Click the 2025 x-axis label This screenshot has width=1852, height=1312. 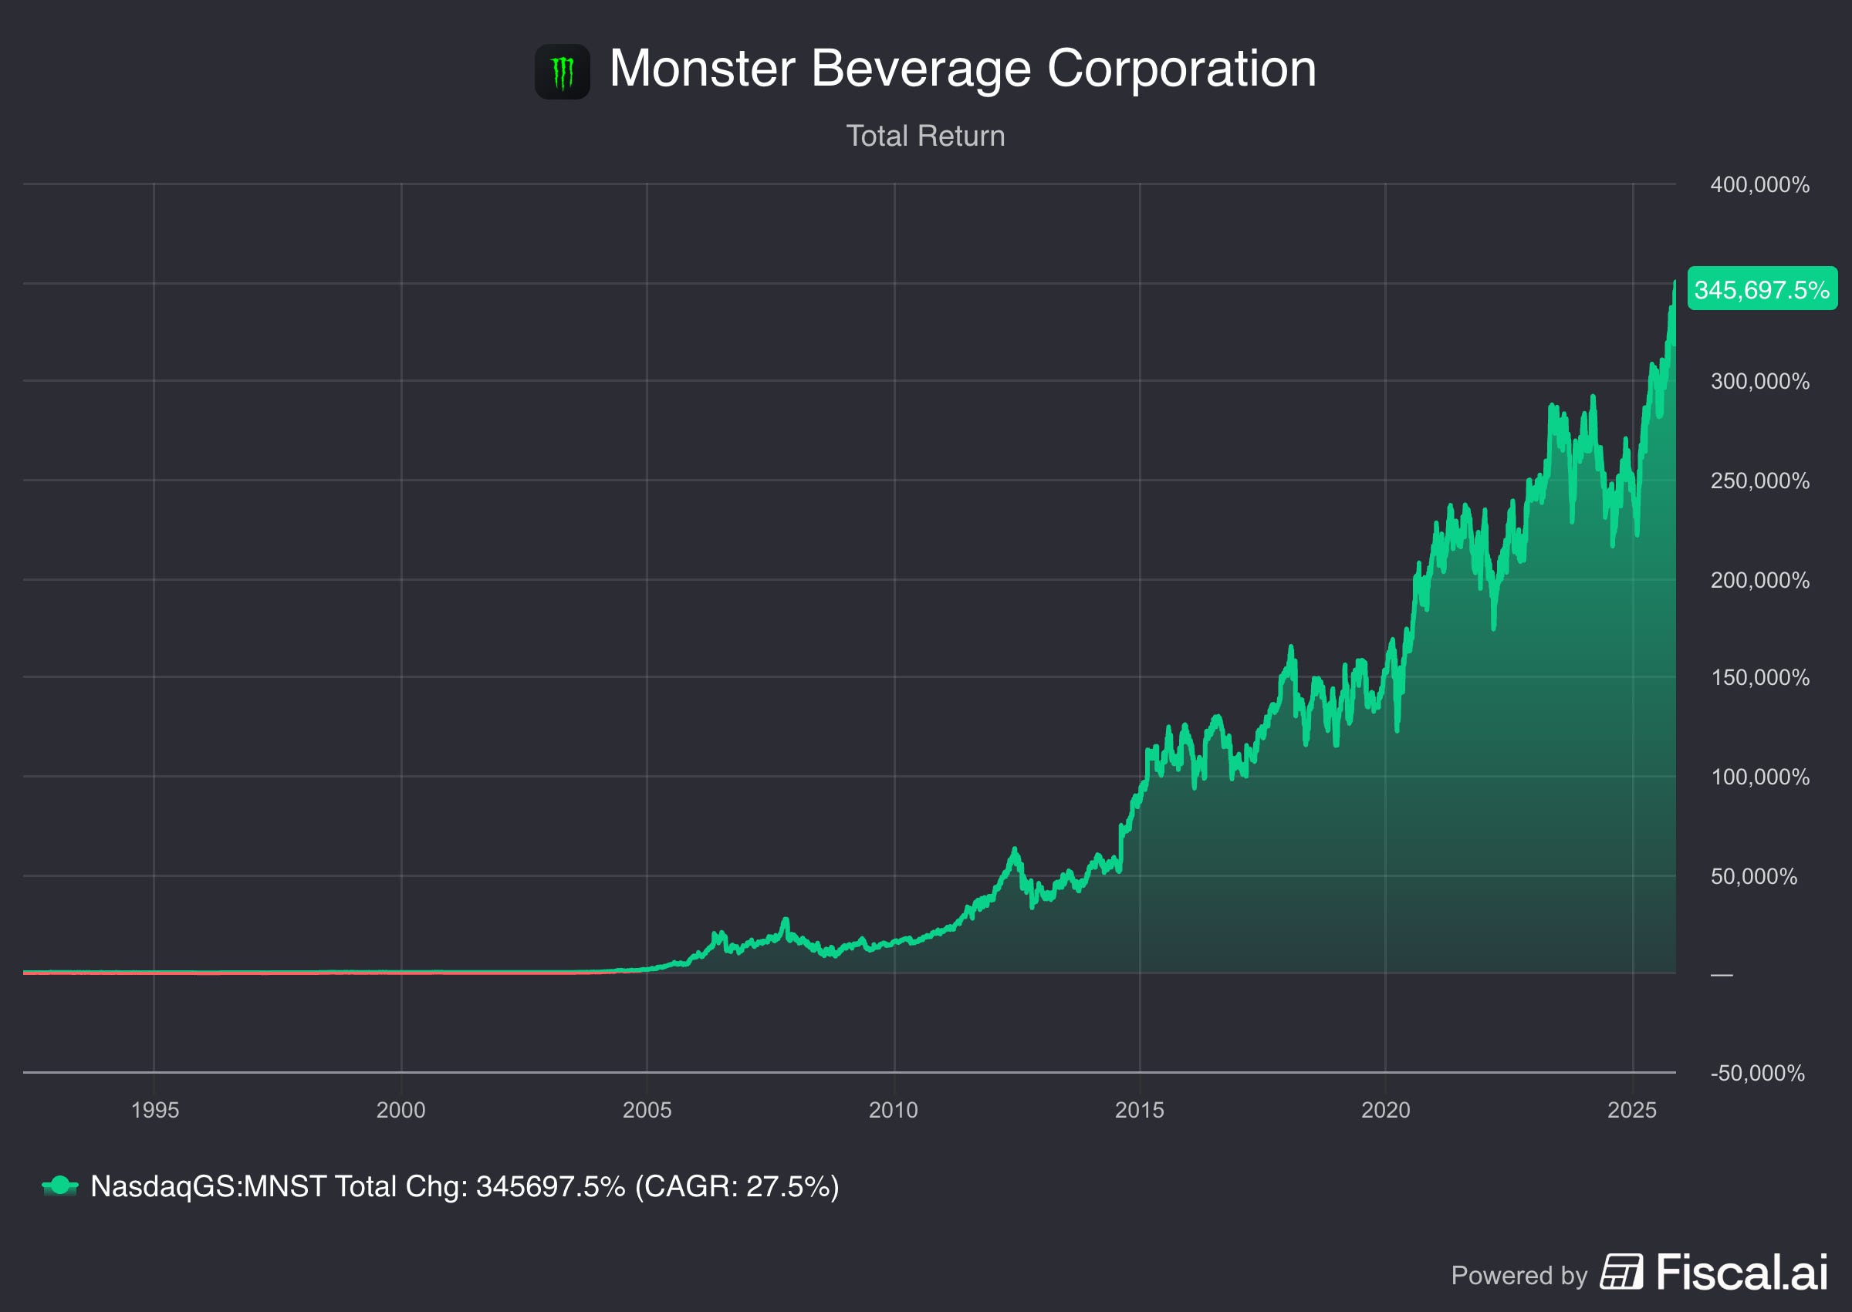click(1631, 1110)
